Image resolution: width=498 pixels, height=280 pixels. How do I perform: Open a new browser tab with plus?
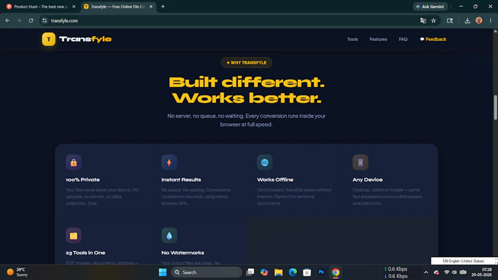[162, 6]
